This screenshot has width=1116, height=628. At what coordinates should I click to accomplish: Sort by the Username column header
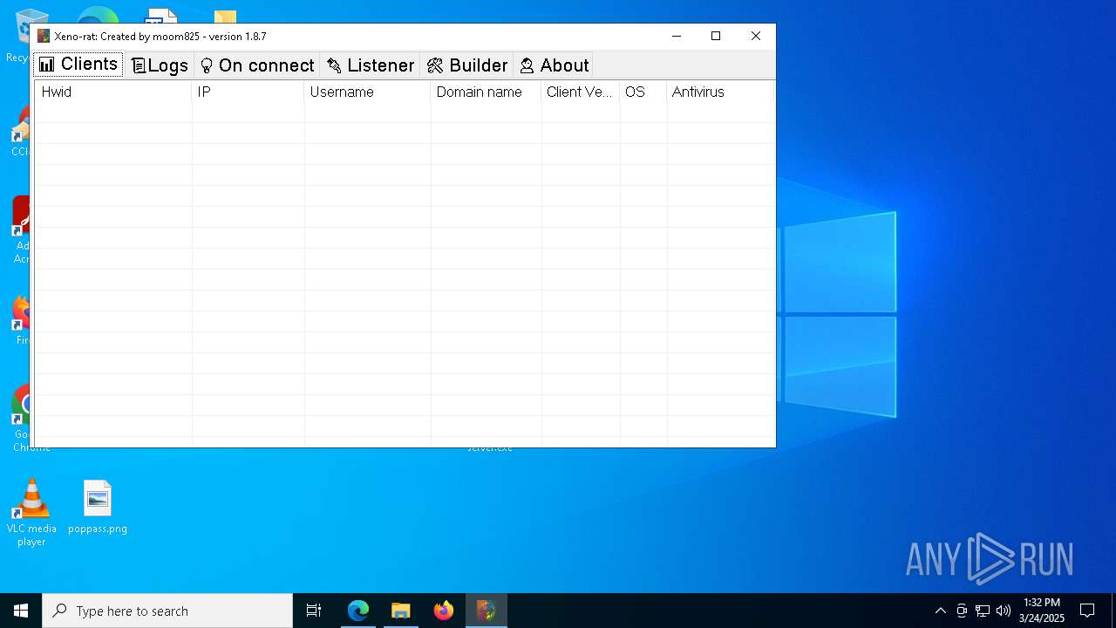coord(367,92)
